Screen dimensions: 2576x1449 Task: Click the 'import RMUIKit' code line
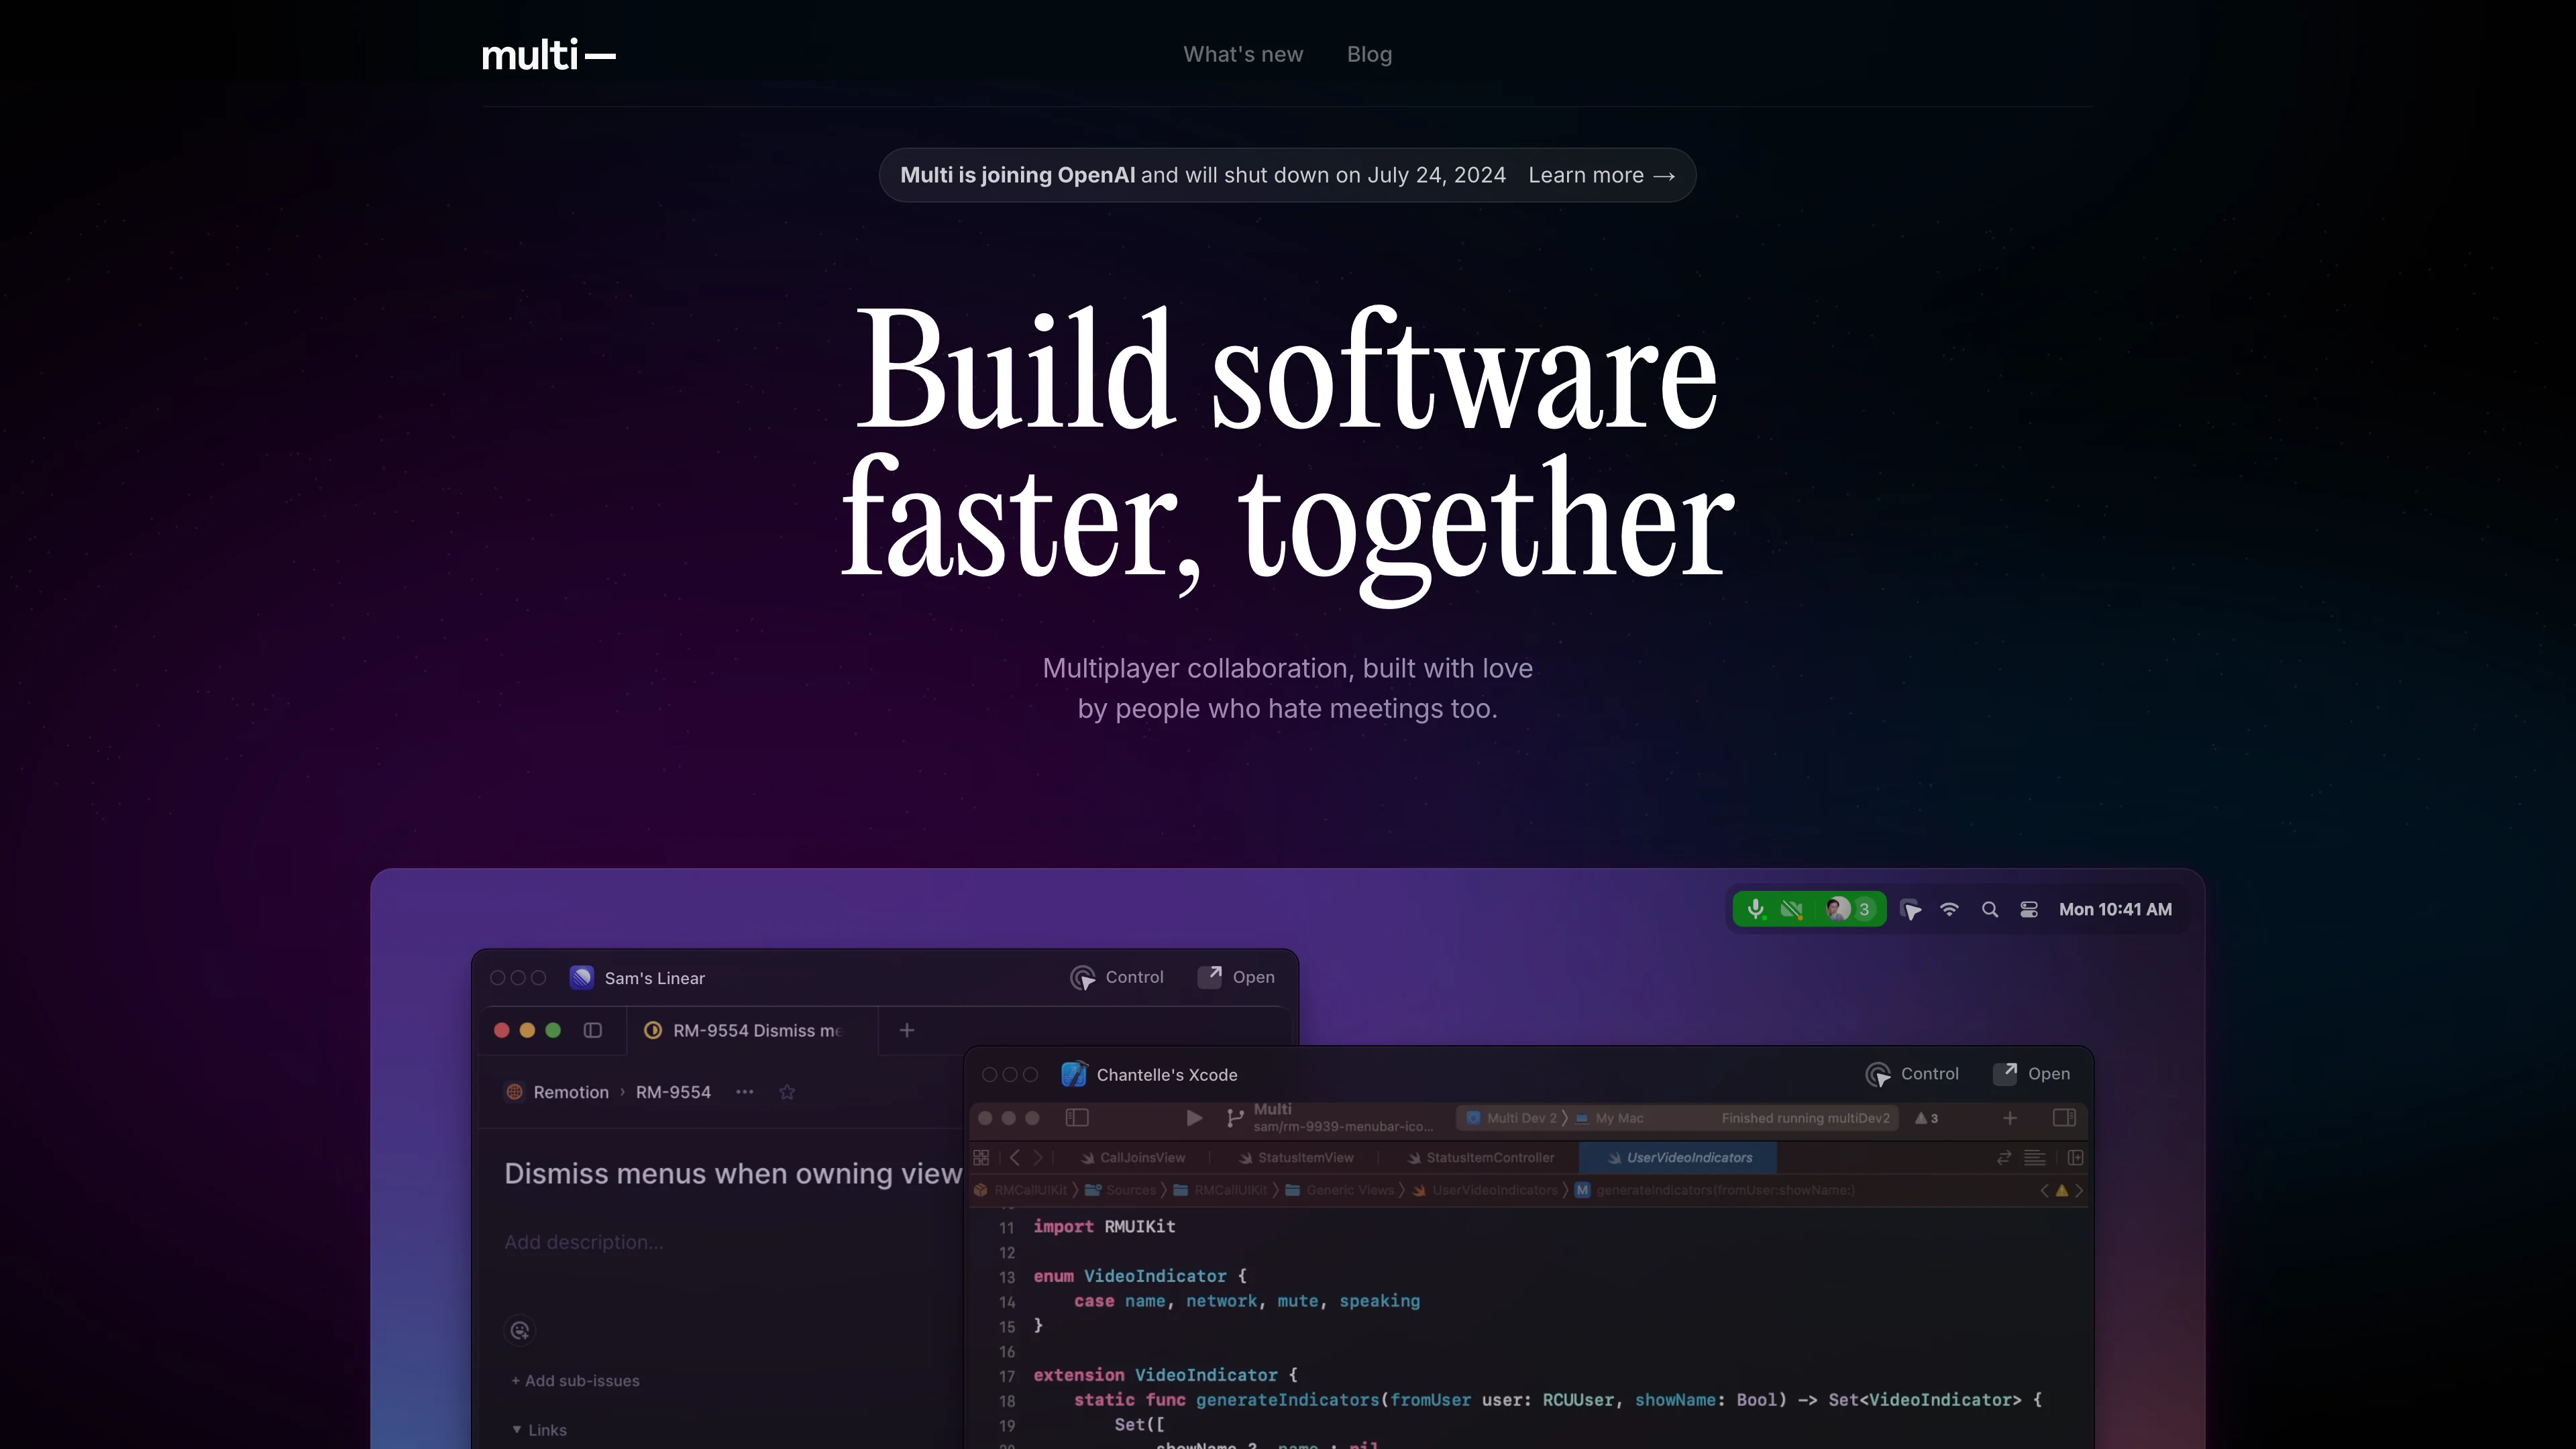pyautogui.click(x=1104, y=1226)
